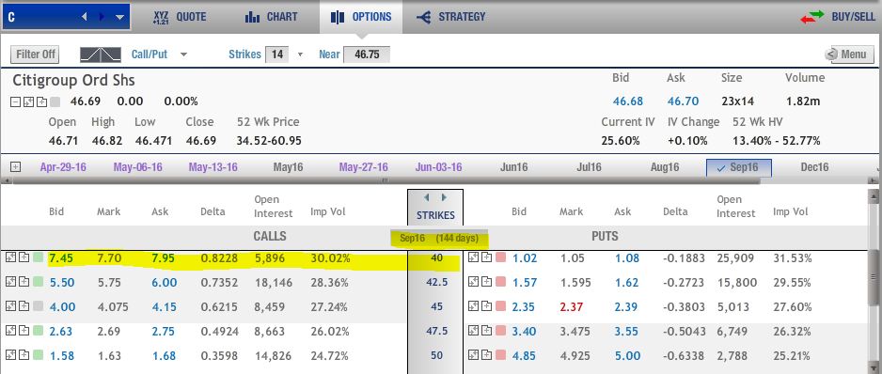This screenshot has height=374, width=882.
Task: Open the STRATEGY view
Action: pyautogui.click(x=450, y=17)
